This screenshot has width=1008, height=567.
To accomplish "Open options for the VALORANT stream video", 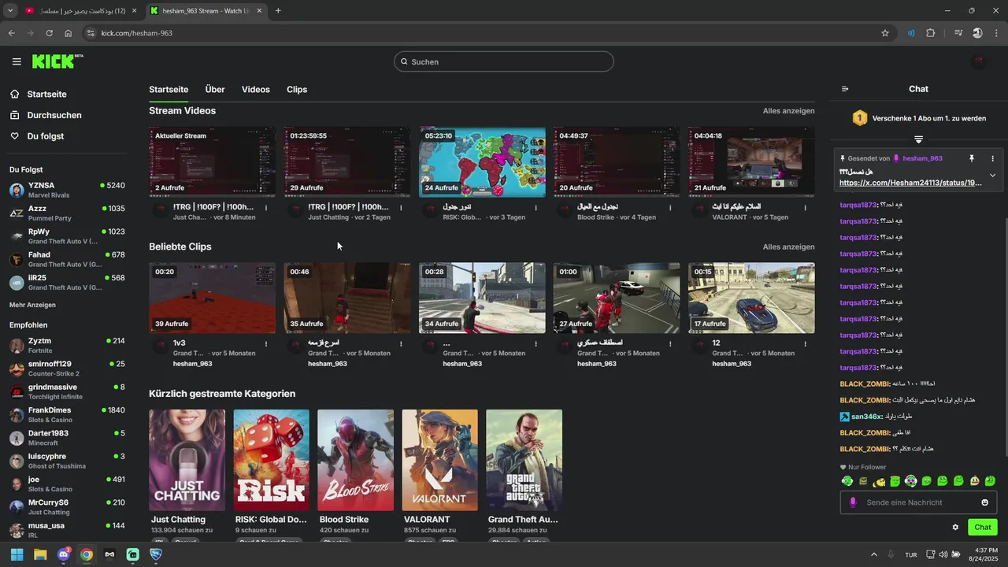I will (x=805, y=208).
